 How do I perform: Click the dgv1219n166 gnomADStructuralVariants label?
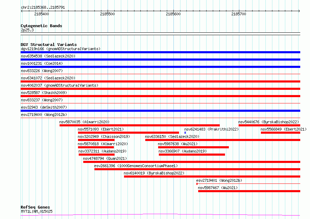pos(61,49)
